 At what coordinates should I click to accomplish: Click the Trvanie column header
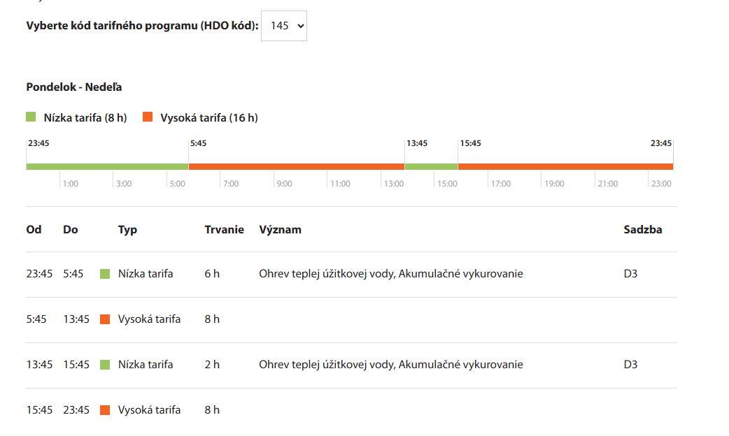(224, 229)
